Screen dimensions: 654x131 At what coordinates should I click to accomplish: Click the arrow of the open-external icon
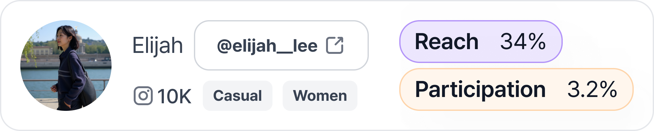(338, 42)
